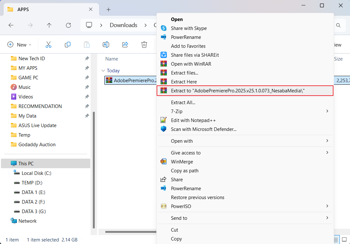Image resolution: width=350 pixels, height=244 pixels.
Task: Open TEMP (D:) drive in sidebar
Action: [32, 183]
